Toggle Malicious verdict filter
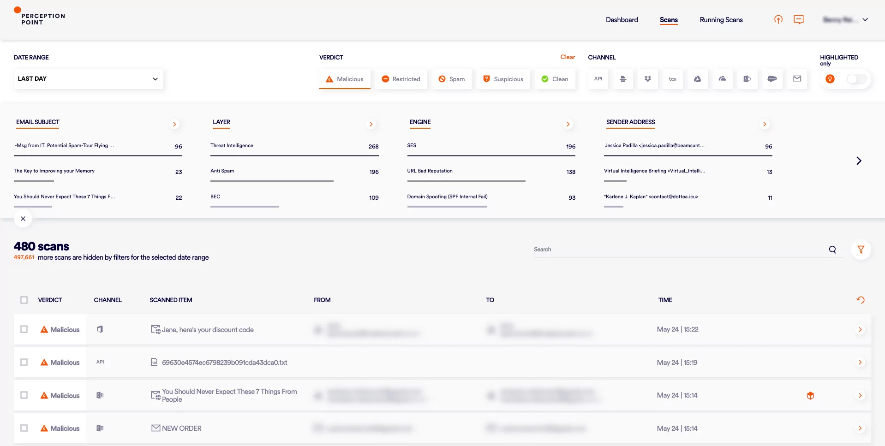Screen dimensions: 885x446 tap(345, 79)
